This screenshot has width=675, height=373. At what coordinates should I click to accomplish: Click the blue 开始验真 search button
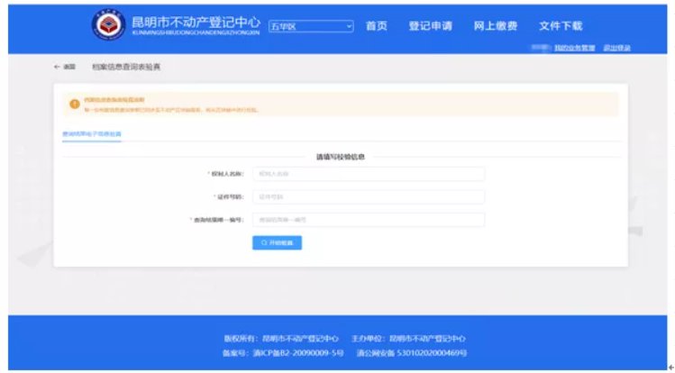point(277,242)
